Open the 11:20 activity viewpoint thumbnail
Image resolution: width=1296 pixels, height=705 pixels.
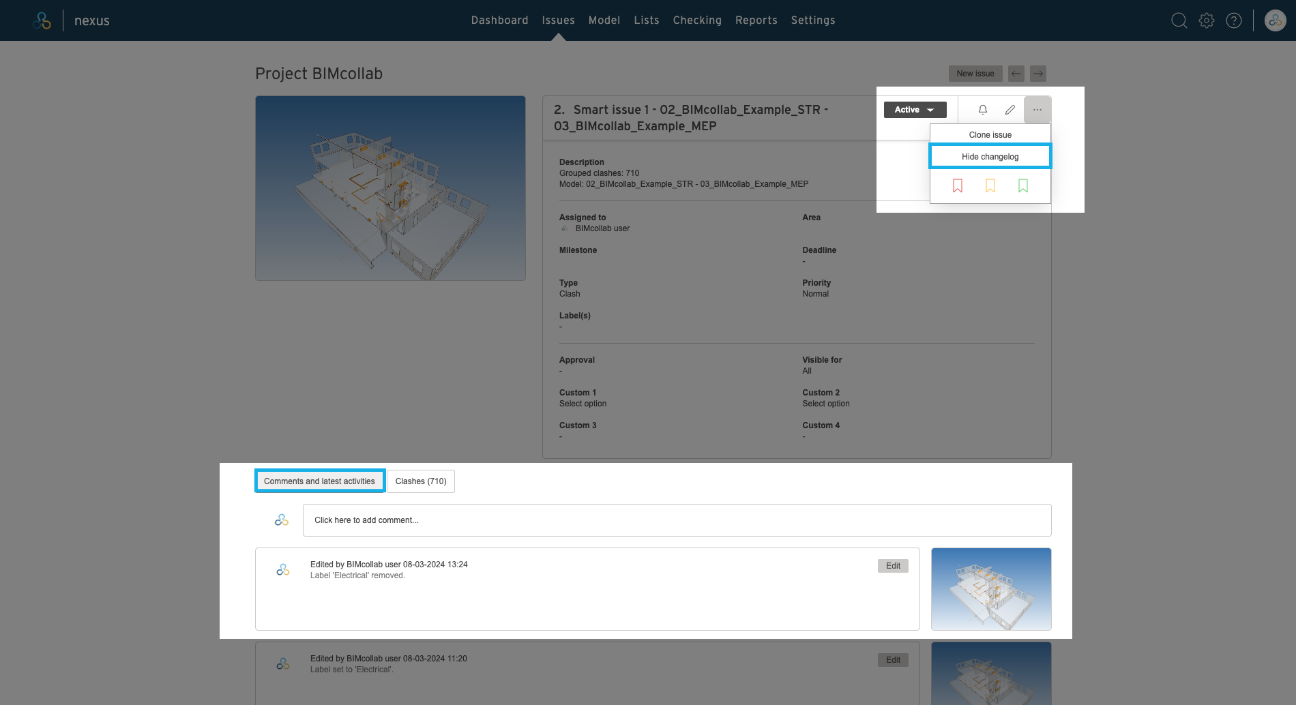tap(991, 674)
